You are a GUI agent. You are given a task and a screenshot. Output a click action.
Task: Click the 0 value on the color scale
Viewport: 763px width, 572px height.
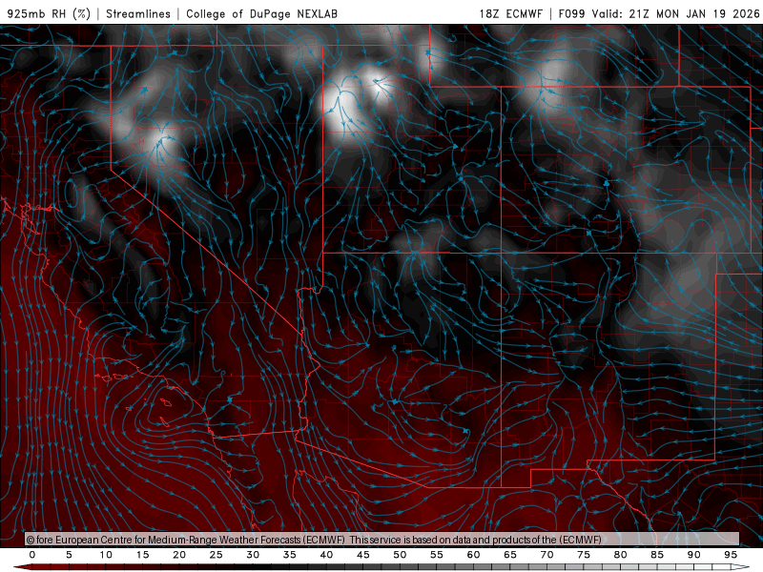coord(32,555)
